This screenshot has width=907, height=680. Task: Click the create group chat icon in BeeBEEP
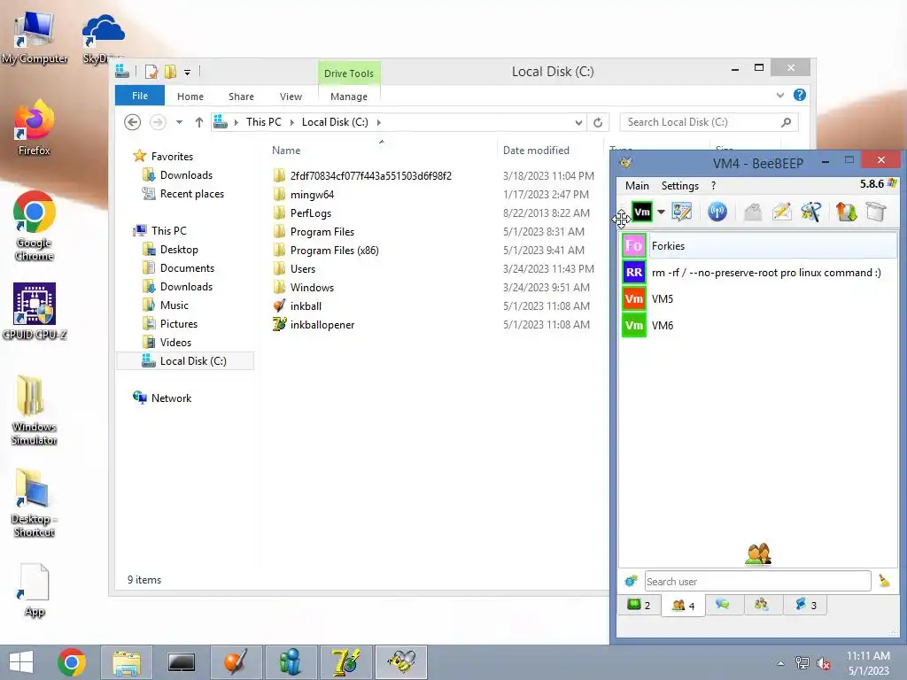point(811,212)
